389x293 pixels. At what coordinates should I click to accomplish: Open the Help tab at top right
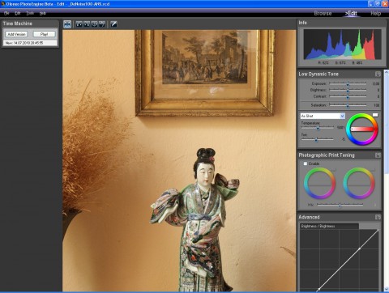[x=376, y=13]
